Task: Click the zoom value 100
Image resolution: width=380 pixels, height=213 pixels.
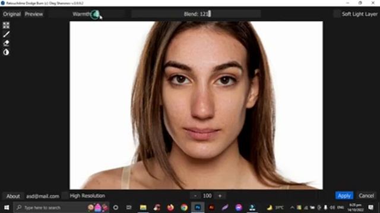Action: [x=207, y=196]
